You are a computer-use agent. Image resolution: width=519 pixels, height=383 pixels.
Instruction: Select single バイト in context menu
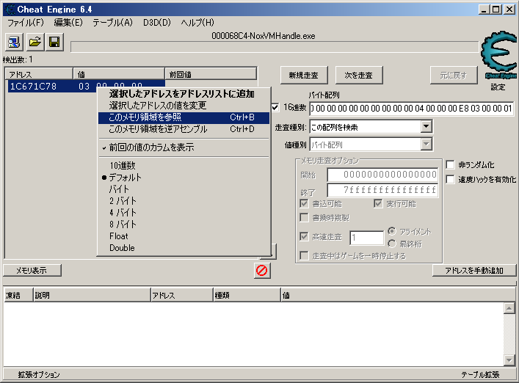pyautogui.click(x=184, y=189)
